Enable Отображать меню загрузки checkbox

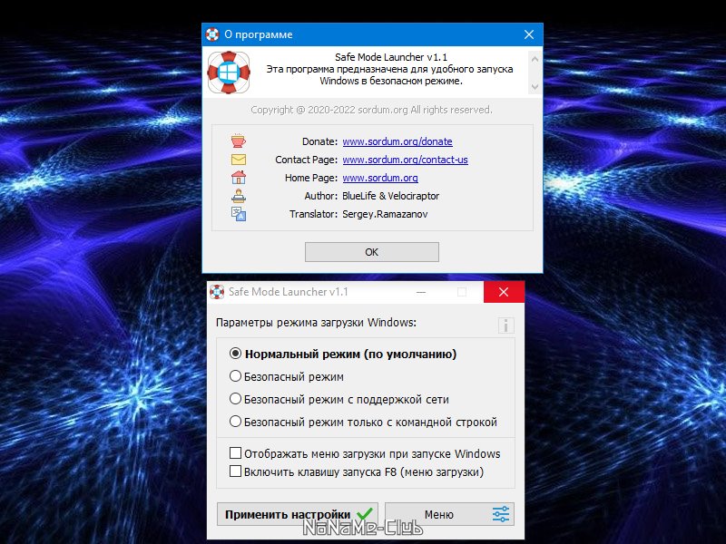[x=235, y=452]
